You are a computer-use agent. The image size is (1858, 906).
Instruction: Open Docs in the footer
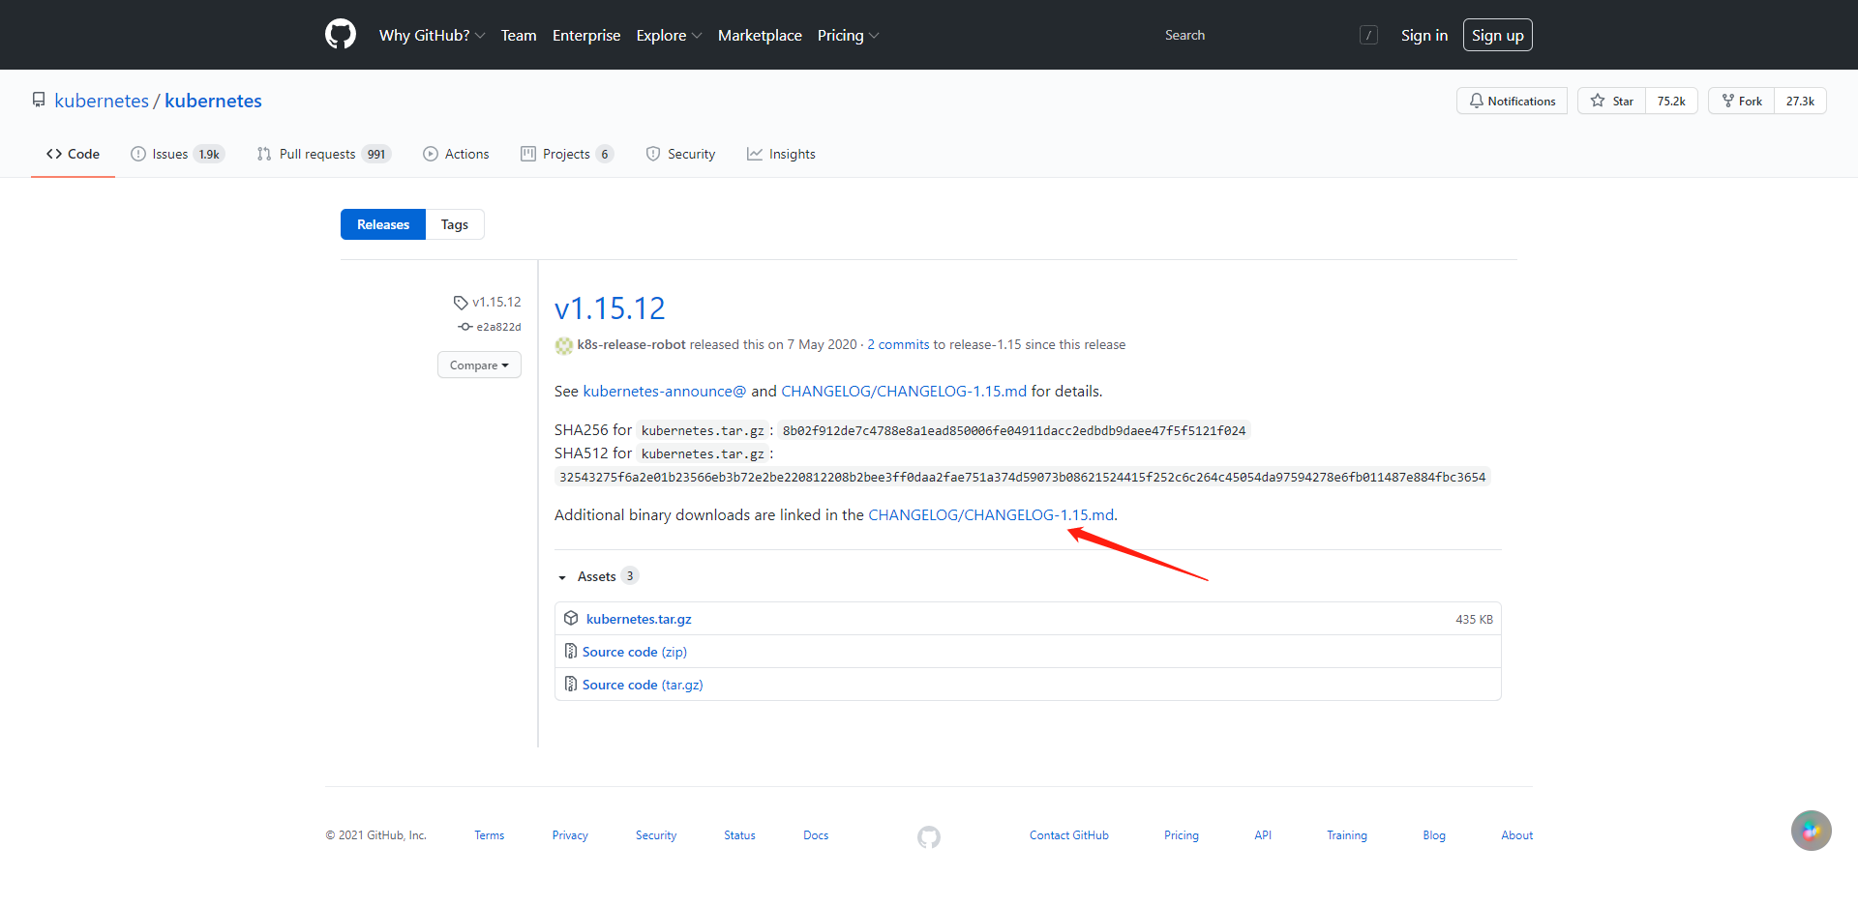(816, 835)
